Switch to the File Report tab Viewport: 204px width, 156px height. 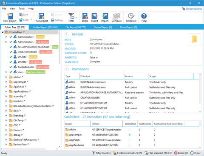76,27
